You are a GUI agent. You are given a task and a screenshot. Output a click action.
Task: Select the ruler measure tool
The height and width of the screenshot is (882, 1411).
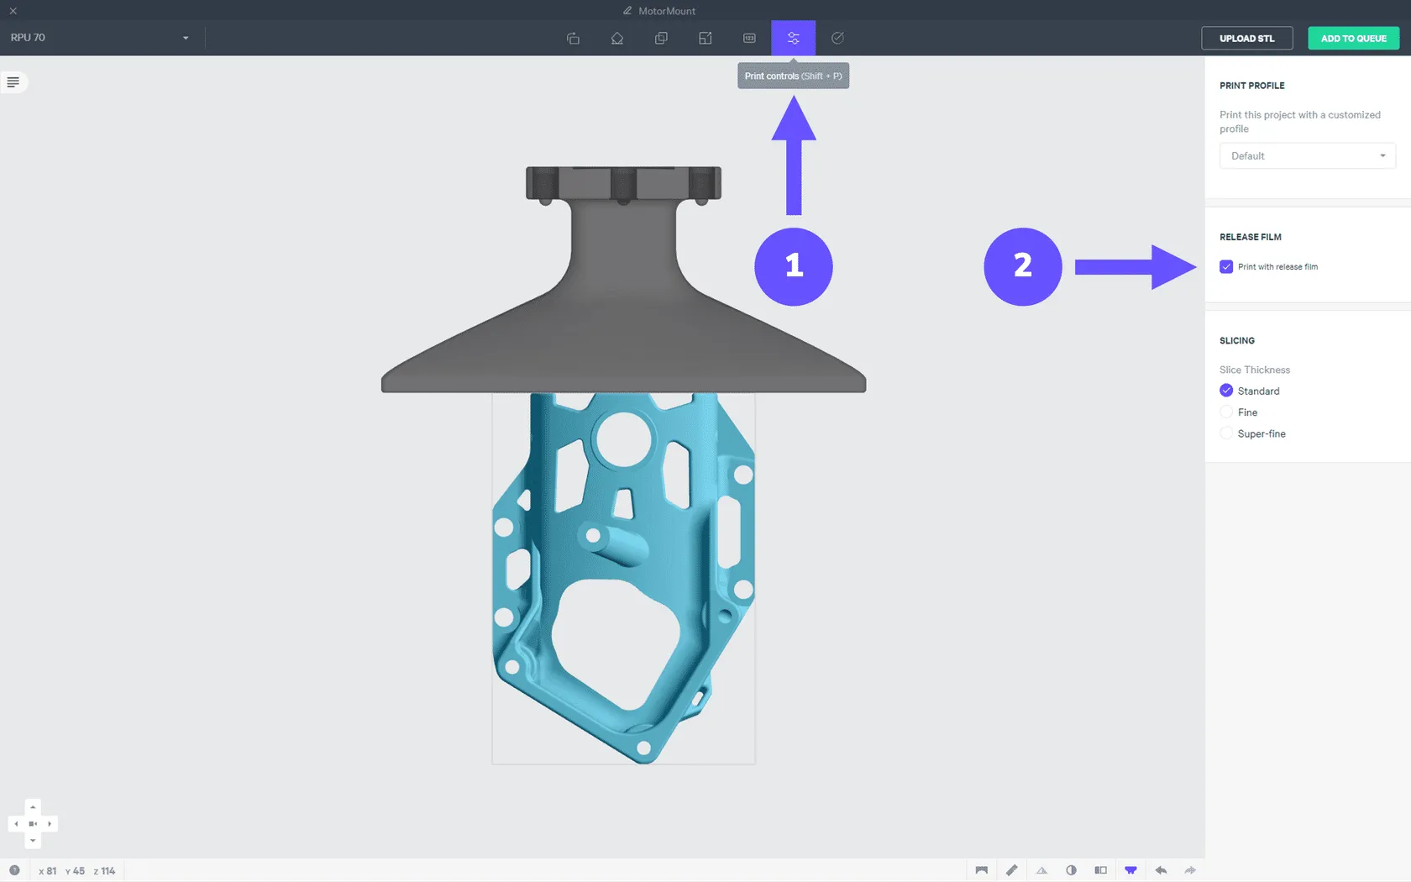1011,870
